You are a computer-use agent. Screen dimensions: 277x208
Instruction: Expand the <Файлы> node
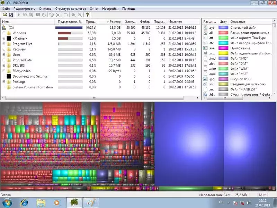pyautogui.click(x=4, y=38)
